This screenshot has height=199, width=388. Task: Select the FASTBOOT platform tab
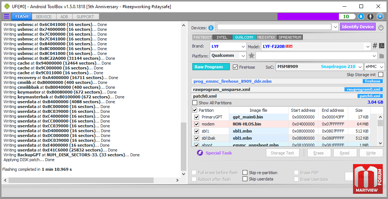tap(202, 37)
